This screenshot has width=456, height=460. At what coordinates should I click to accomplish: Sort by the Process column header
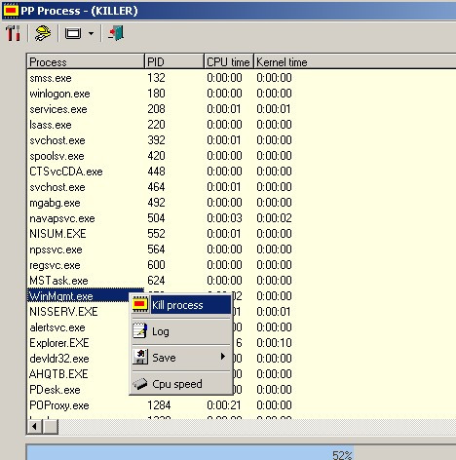(86, 61)
